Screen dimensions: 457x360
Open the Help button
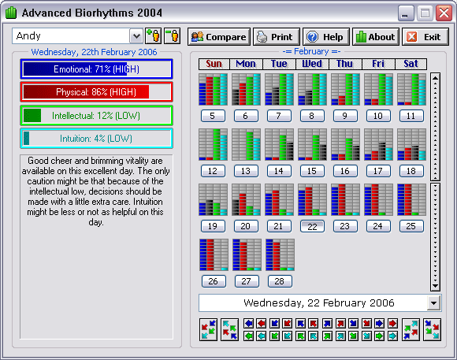point(326,37)
